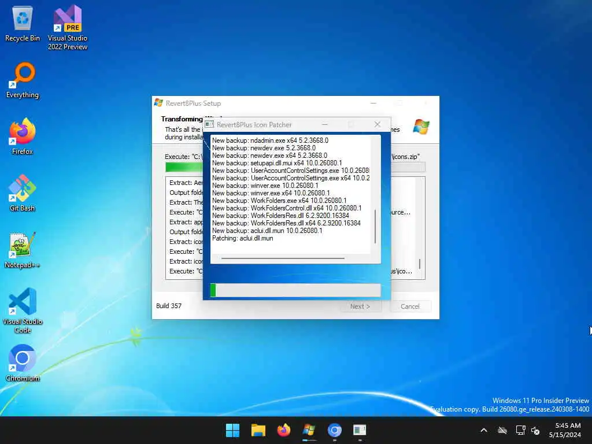The width and height of the screenshot is (592, 444).
Task: Open the Git Bash desktop shortcut
Action: [x=23, y=193]
